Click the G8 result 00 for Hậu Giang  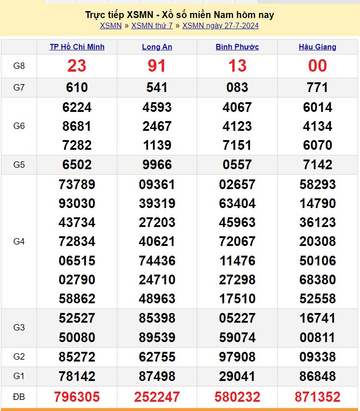coord(317,66)
